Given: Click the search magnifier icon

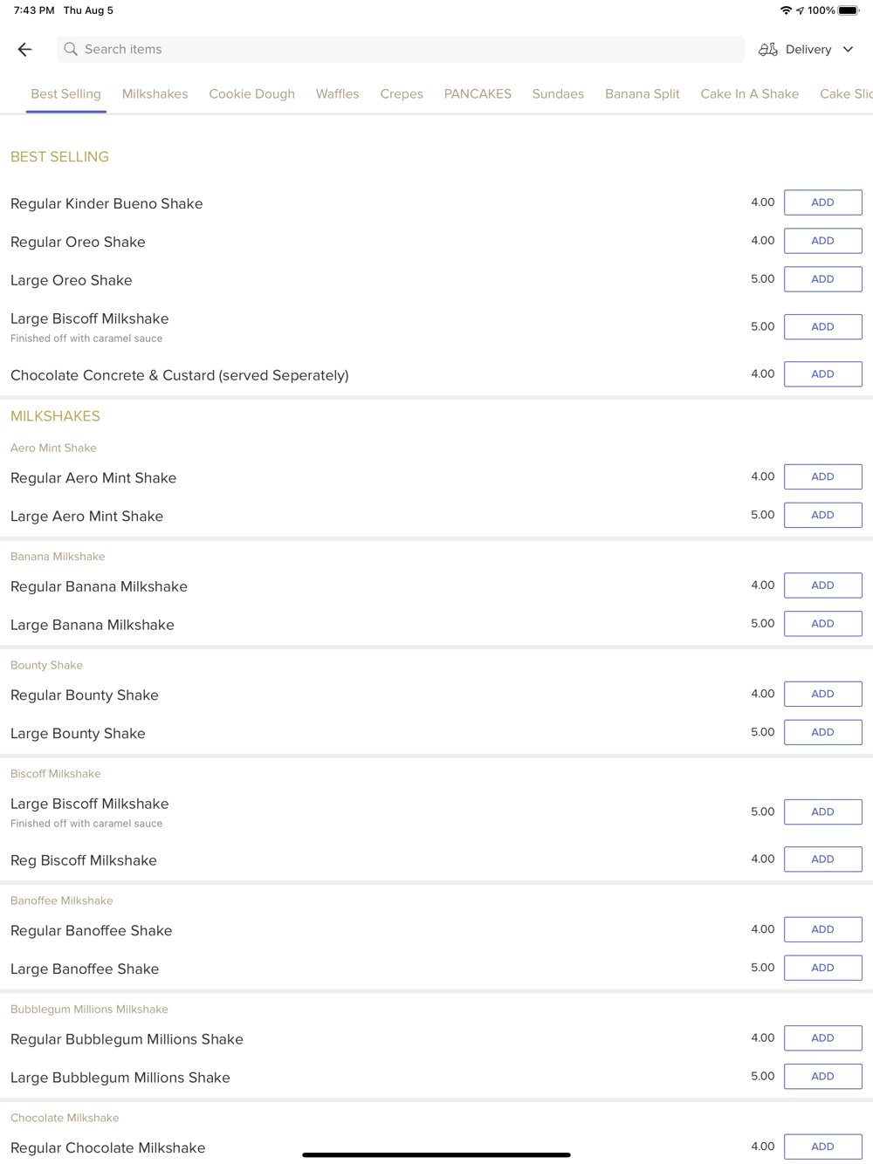Looking at the screenshot, I should point(71,49).
